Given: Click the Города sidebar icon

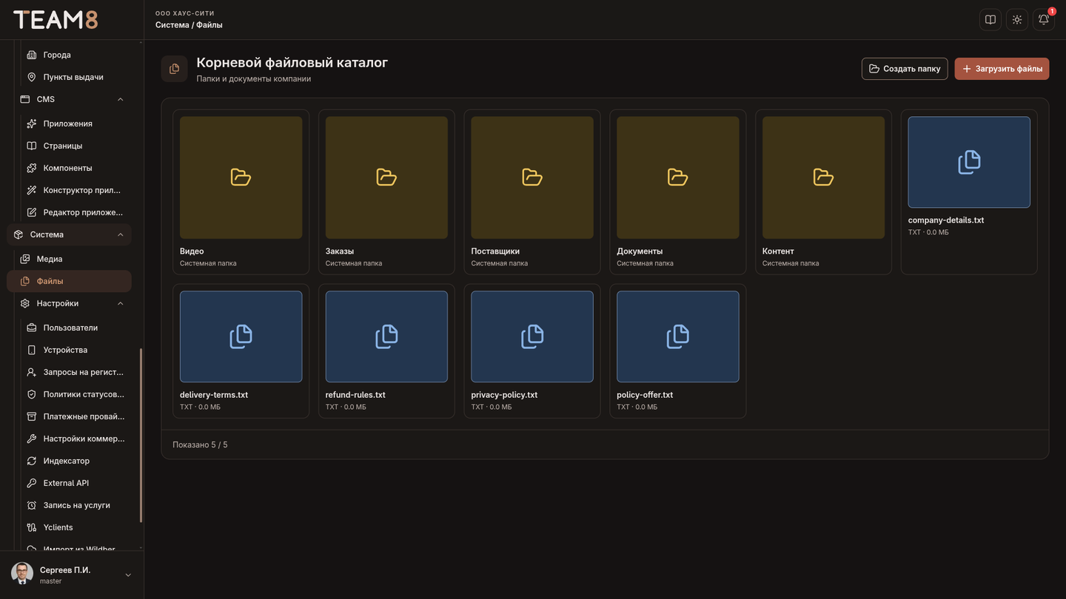Looking at the screenshot, I should [x=32, y=55].
